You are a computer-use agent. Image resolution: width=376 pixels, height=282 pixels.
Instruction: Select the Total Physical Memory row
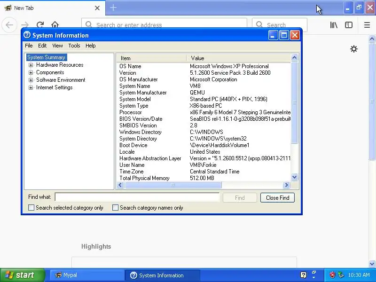tap(204, 178)
